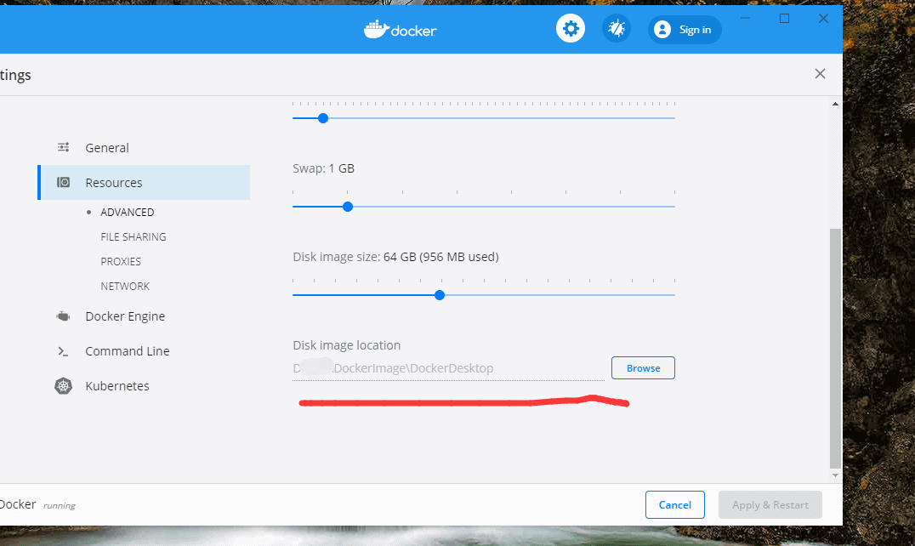915x546 pixels.
Task: Cancel the settings changes
Action: tap(674, 505)
